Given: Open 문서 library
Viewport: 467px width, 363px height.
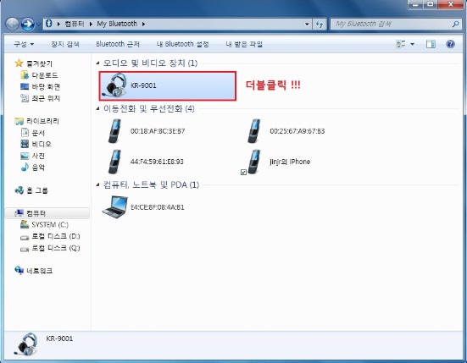Looking at the screenshot, I should point(33,133).
